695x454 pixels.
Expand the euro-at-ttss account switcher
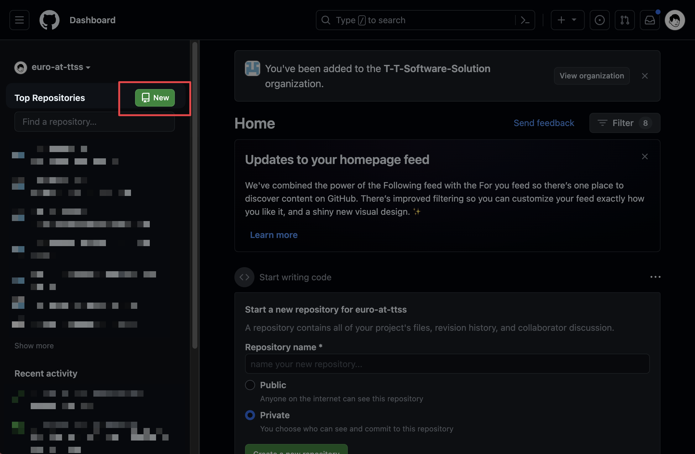61,67
